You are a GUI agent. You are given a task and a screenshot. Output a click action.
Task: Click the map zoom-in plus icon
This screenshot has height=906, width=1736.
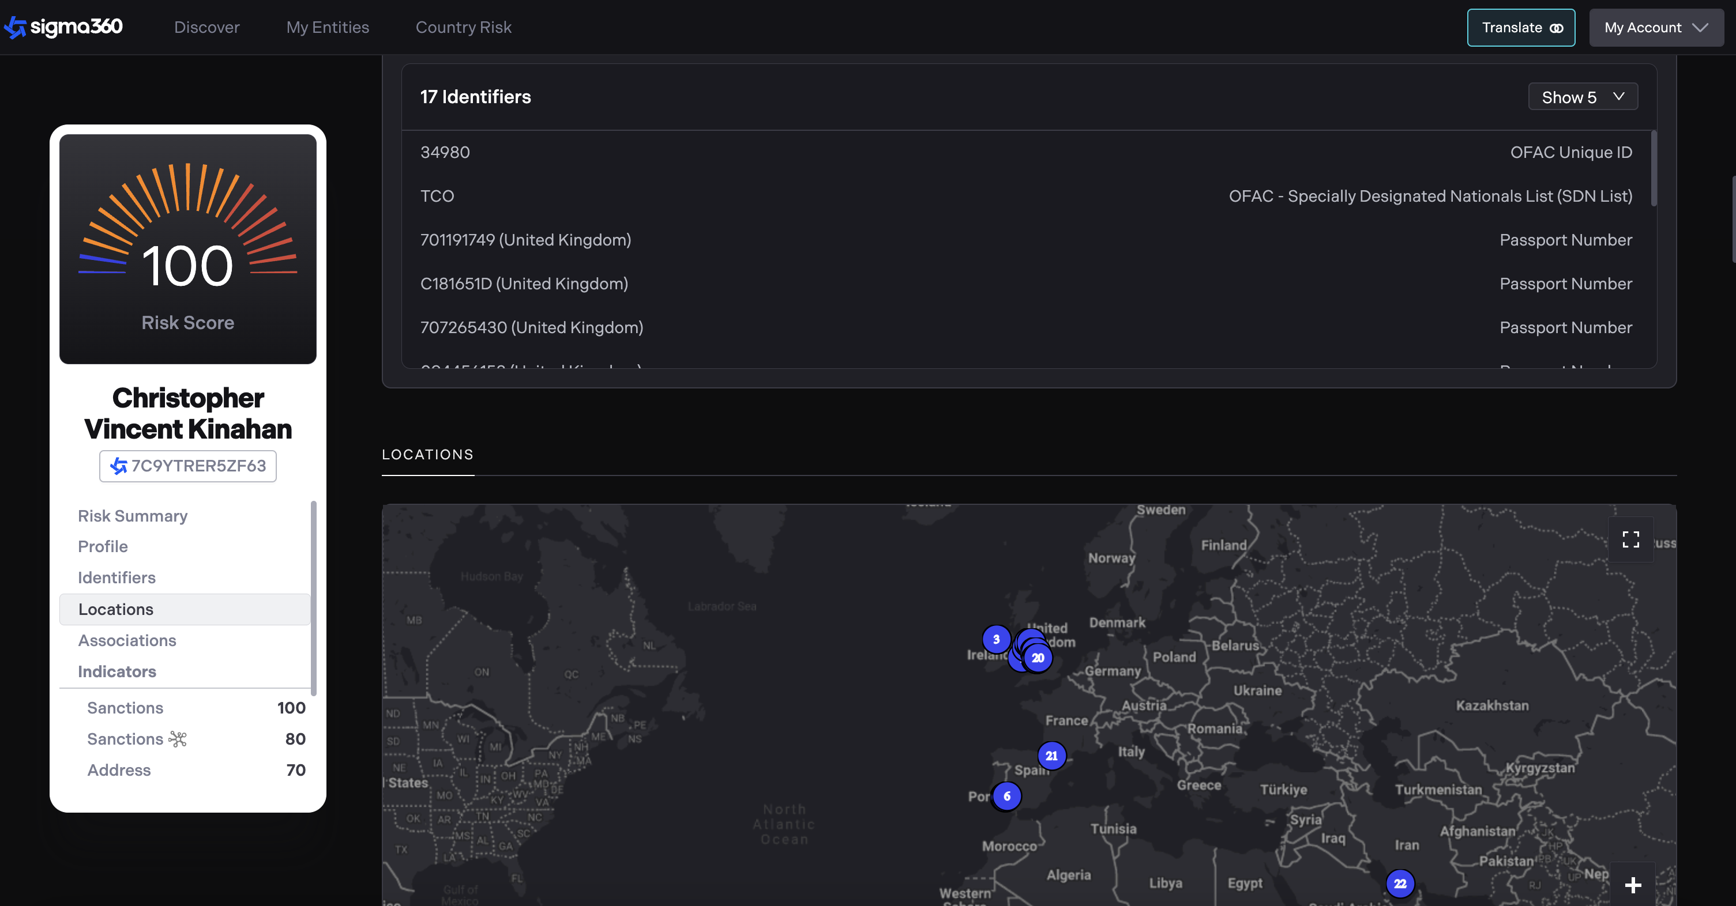point(1632,885)
